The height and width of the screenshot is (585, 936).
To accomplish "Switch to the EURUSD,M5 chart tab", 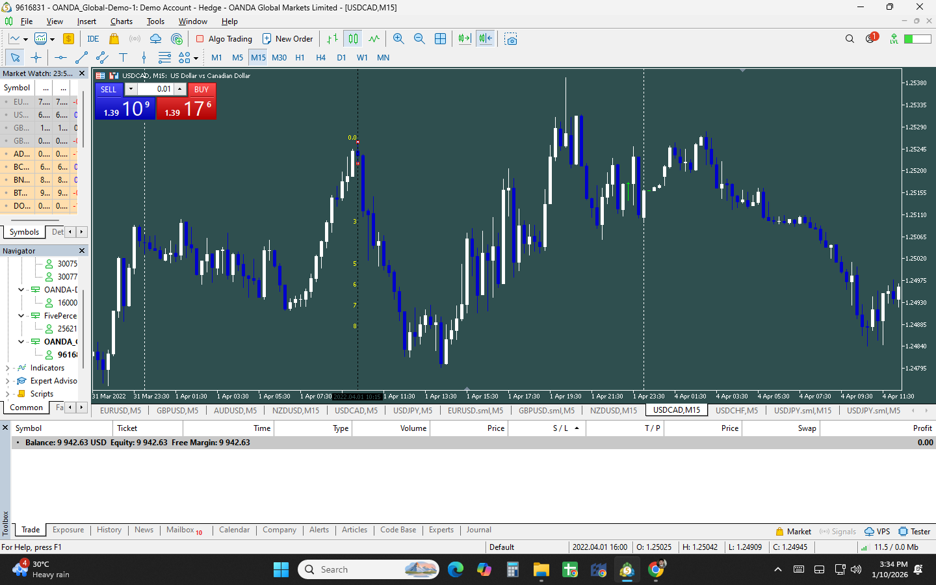I will tap(120, 411).
